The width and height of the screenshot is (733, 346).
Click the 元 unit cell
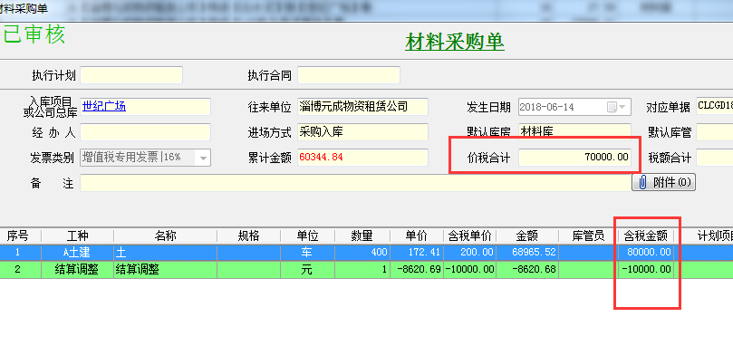click(x=307, y=269)
